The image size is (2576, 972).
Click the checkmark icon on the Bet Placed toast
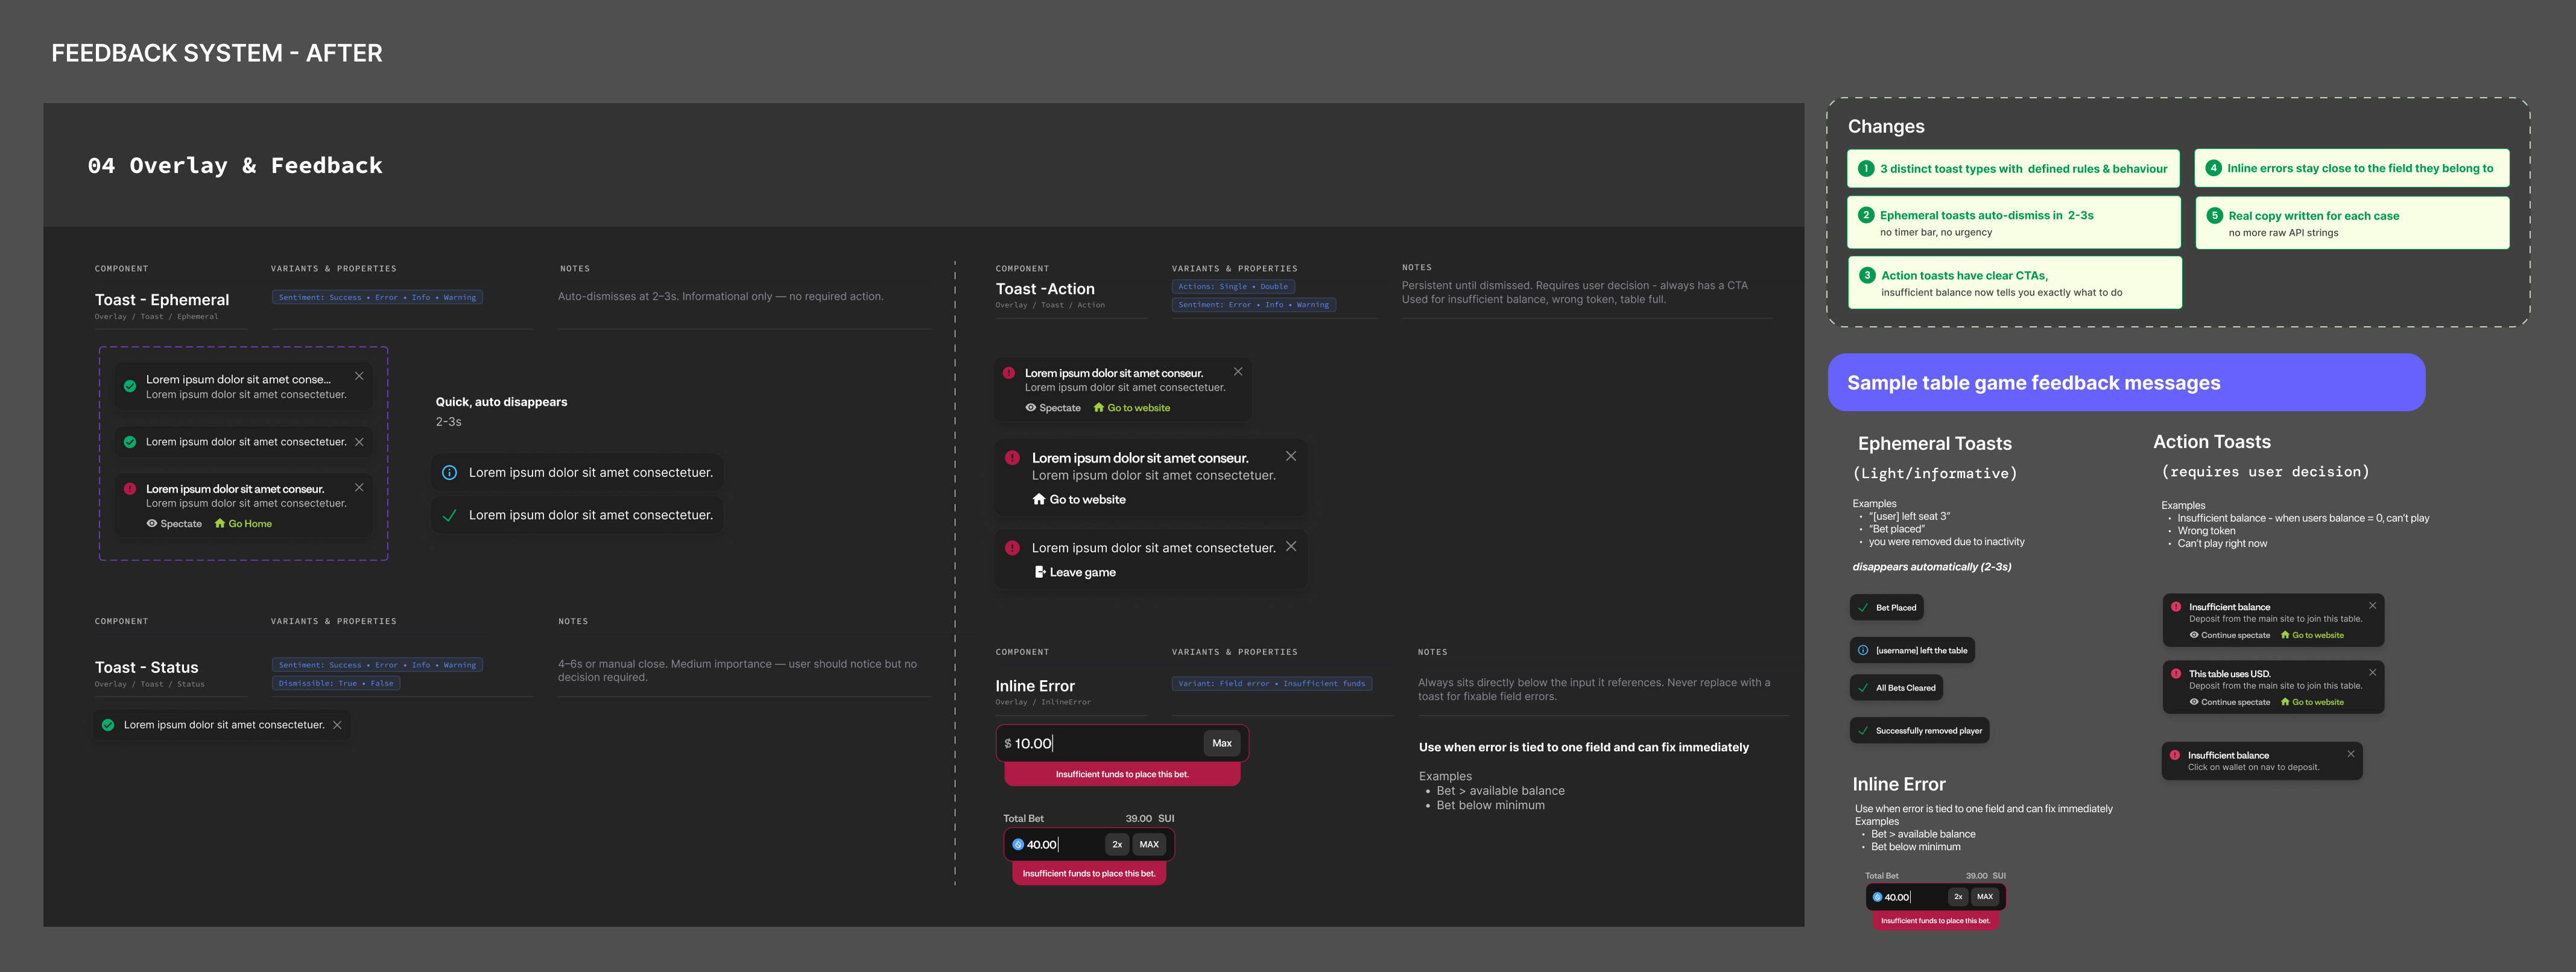click(x=1863, y=607)
